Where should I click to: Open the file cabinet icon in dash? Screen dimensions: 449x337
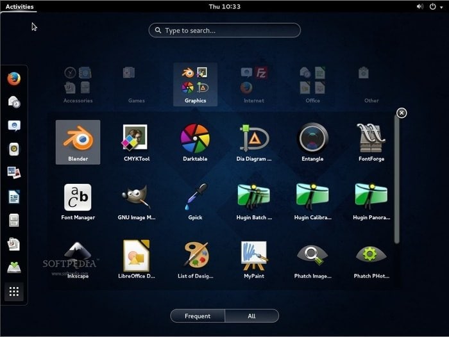14,220
